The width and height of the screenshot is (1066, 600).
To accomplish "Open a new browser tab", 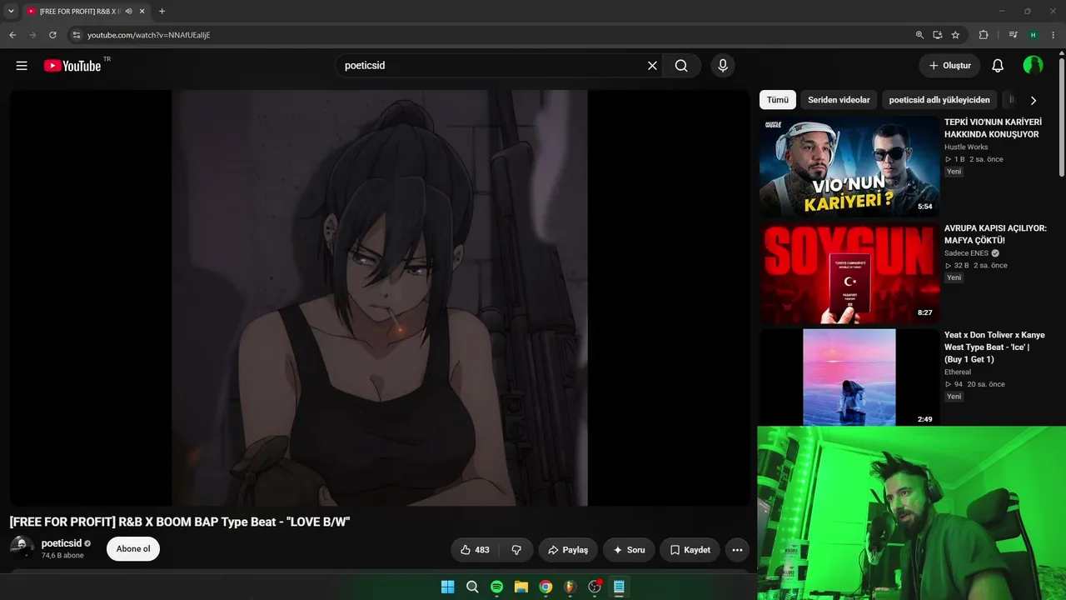I will point(162,11).
